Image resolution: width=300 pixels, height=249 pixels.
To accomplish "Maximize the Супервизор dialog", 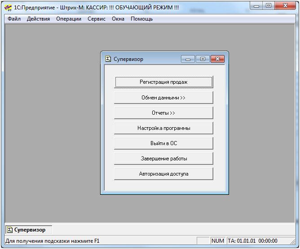I will (203, 59).
